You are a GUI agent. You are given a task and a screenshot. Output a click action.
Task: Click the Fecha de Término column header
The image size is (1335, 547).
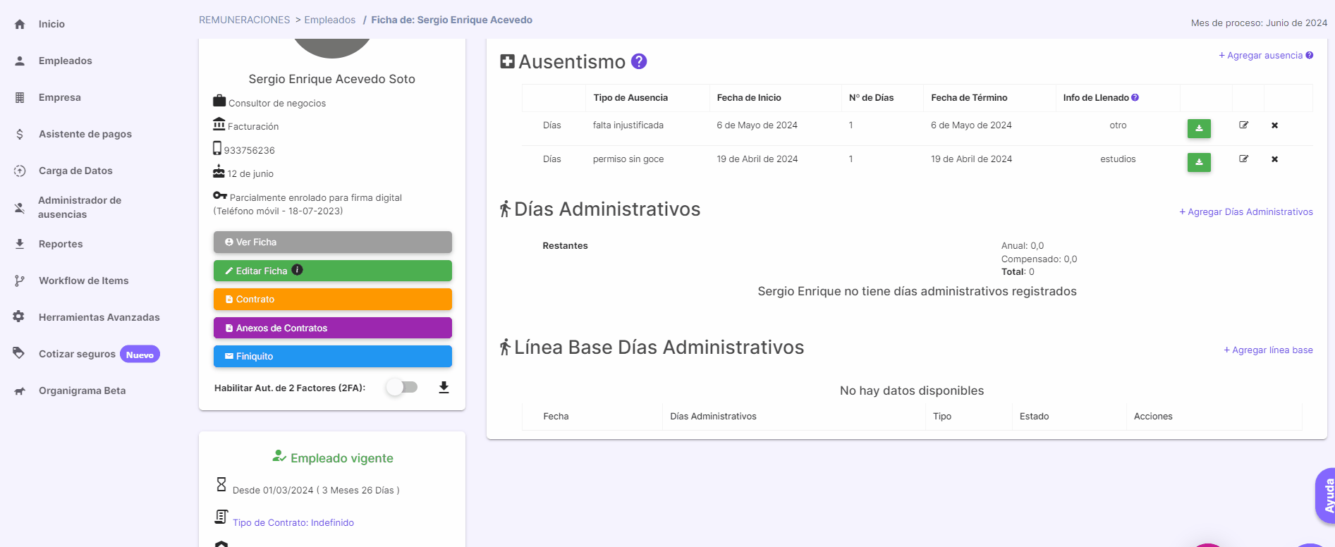(x=969, y=97)
